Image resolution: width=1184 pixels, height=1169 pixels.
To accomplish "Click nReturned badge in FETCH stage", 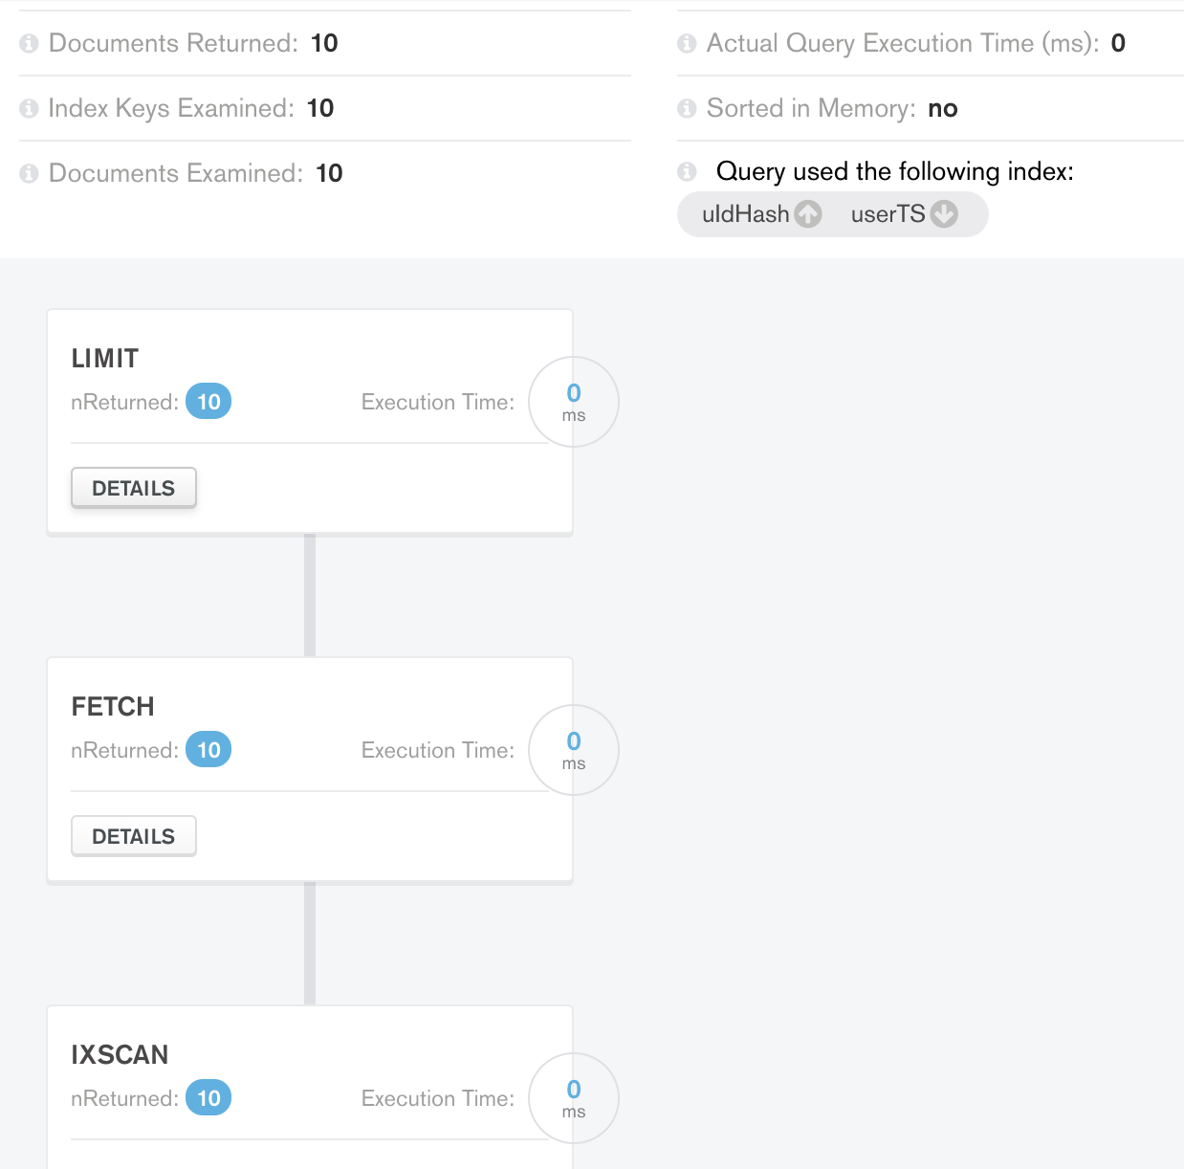I will 208,750.
